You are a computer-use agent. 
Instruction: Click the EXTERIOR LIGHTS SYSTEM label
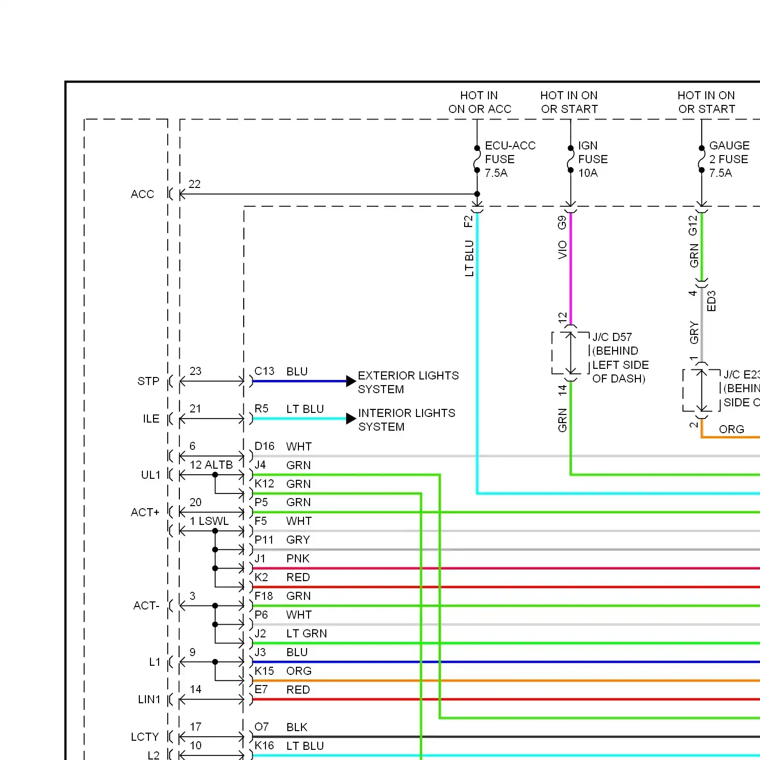[x=408, y=382]
